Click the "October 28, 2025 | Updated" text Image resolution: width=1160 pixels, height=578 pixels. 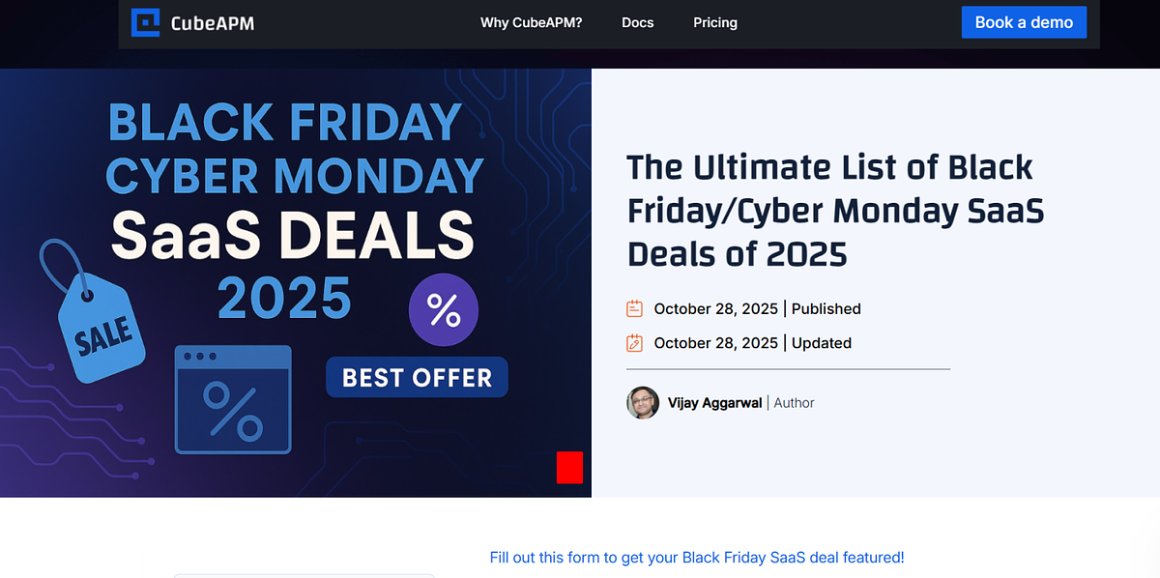(x=752, y=343)
